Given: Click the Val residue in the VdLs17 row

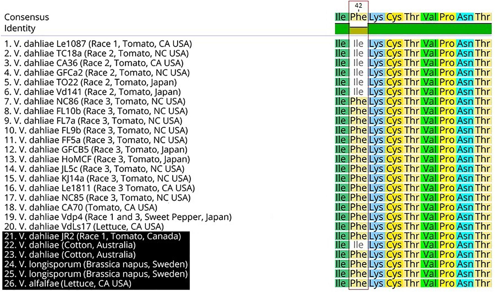Looking at the screenshot, I should [x=430, y=226].
